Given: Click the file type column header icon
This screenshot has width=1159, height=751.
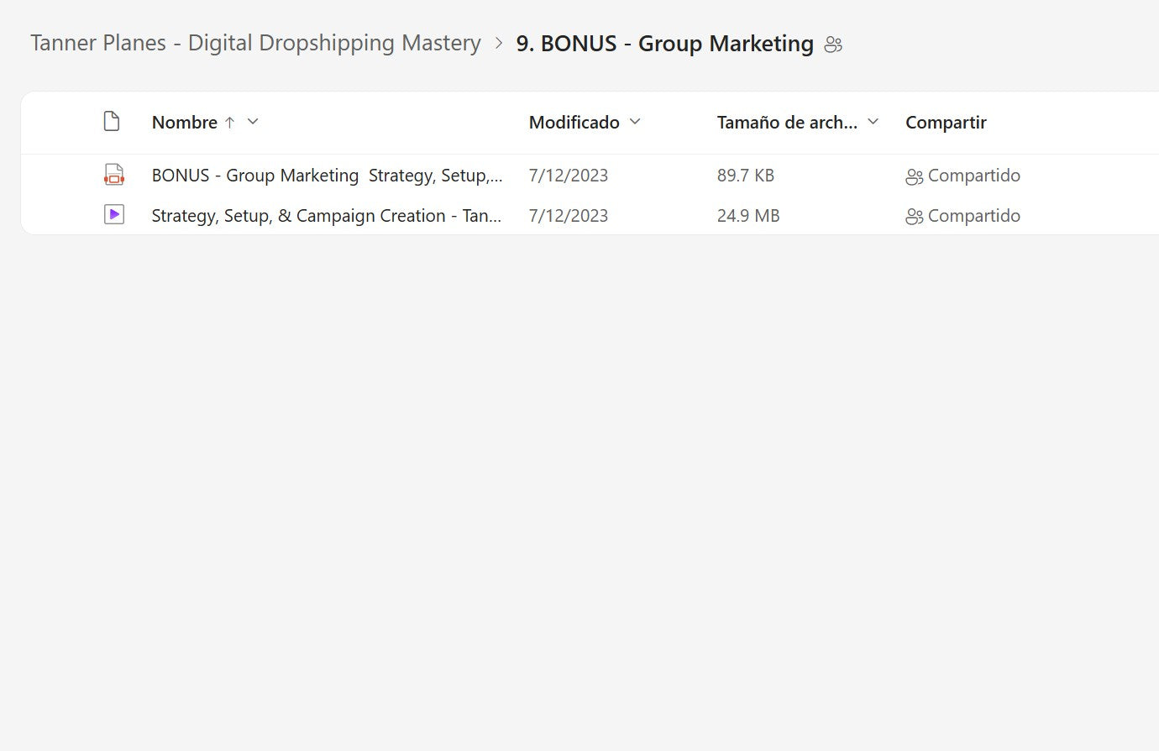Looking at the screenshot, I should point(112,122).
